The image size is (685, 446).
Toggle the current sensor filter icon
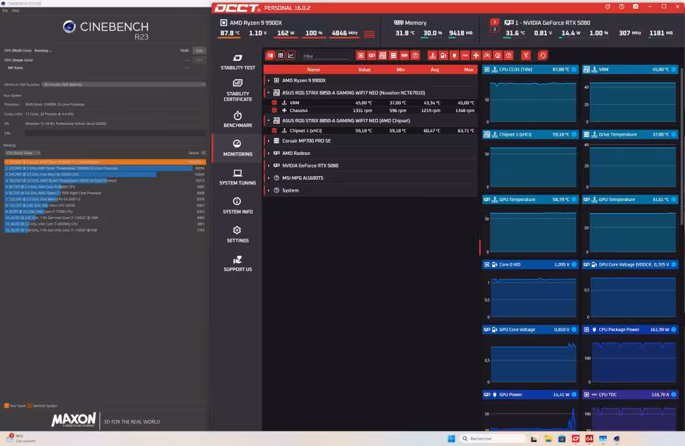pos(466,55)
